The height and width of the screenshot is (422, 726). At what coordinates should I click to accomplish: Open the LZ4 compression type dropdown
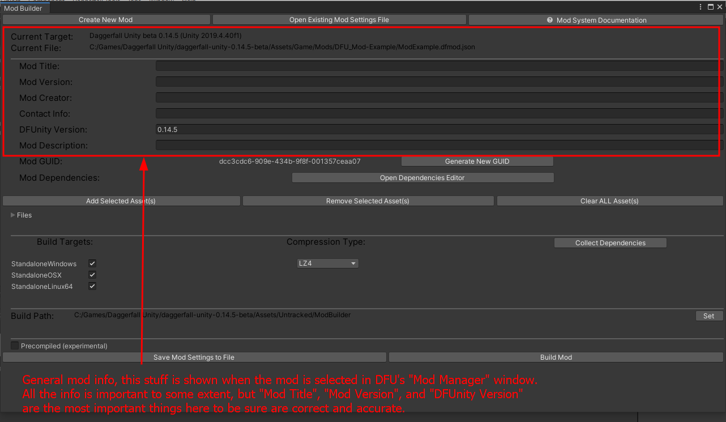coord(328,263)
